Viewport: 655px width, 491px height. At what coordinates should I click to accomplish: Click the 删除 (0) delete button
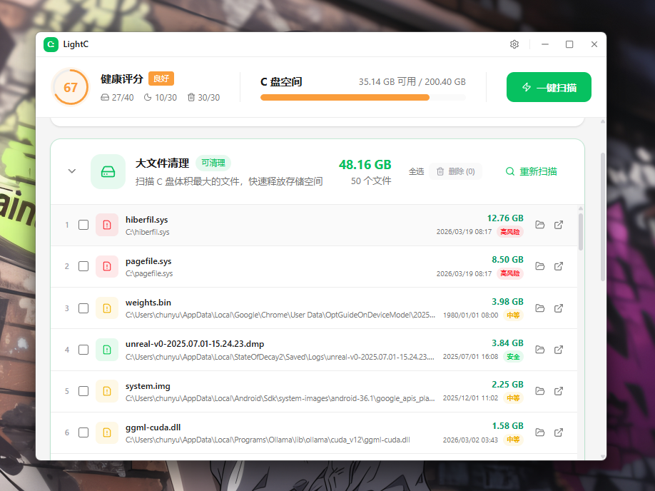coord(456,171)
